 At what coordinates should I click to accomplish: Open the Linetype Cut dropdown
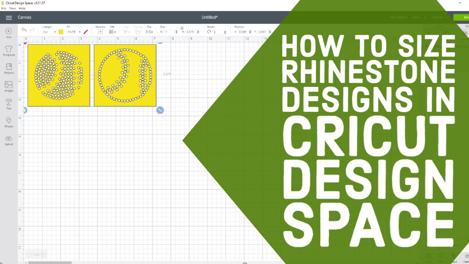point(49,32)
